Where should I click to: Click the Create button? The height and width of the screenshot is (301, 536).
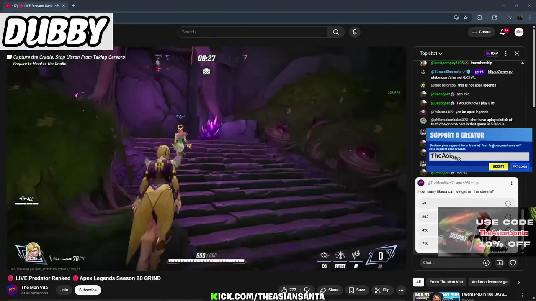[481, 32]
